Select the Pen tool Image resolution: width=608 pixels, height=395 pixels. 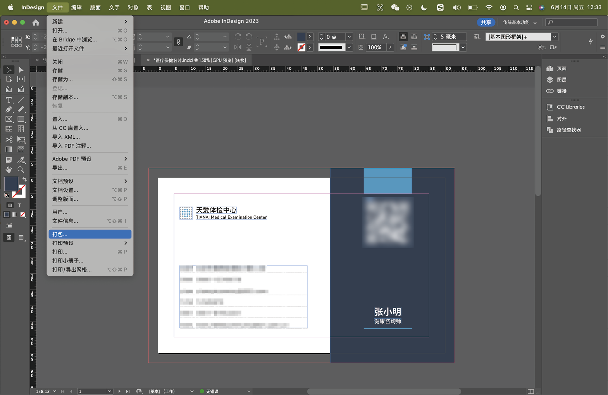(x=9, y=110)
